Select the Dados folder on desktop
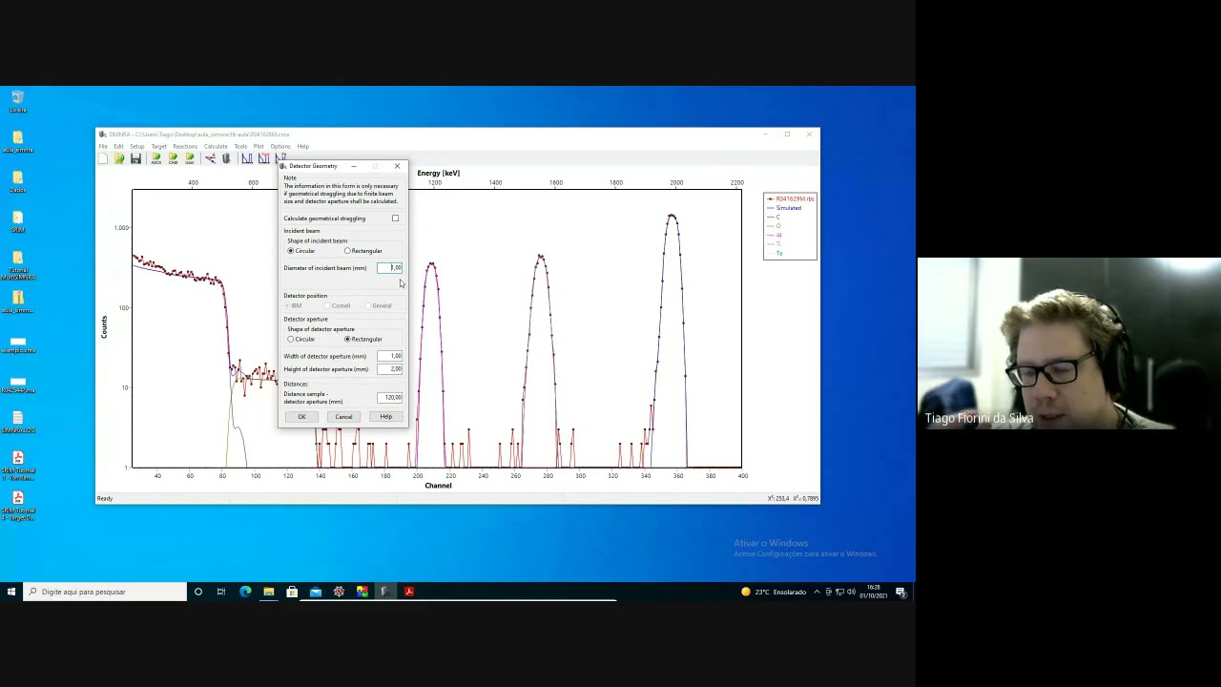Viewport: 1221px width, 687px height. point(17,181)
